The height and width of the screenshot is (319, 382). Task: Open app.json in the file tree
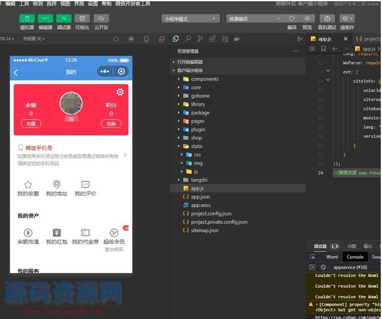[200, 196]
